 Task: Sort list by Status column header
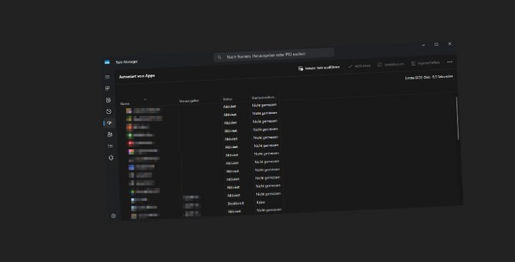tap(227, 99)
